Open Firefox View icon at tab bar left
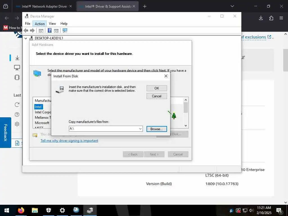Image resolution: width=288 pixels, height=216 pixels. pos(6,6)
